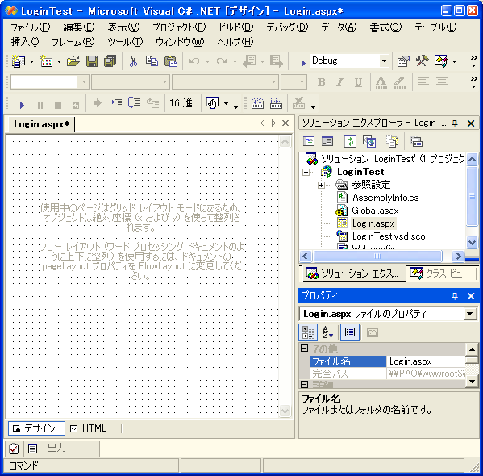Toggle the pin on Solution Explorer panel
Screen dimensions: 483x476
[455, 123]
